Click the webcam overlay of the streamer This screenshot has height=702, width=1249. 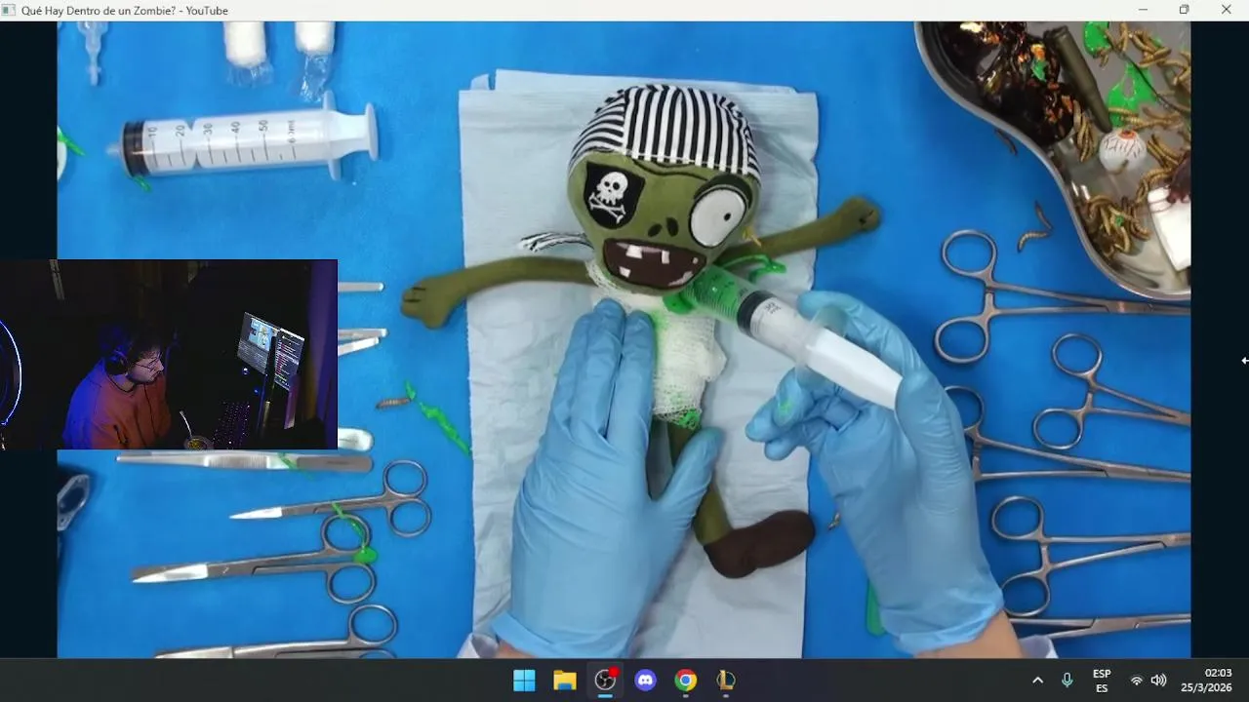coord(168,354)
